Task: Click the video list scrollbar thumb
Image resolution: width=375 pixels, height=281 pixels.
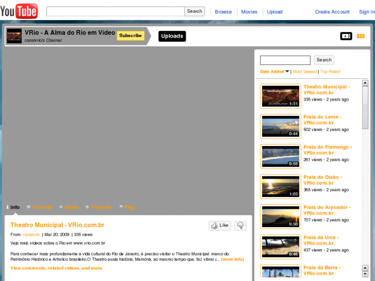Action: coord(365,108)
